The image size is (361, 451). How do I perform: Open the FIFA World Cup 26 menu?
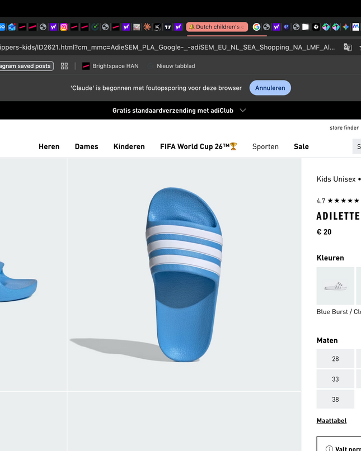[199, 146]
